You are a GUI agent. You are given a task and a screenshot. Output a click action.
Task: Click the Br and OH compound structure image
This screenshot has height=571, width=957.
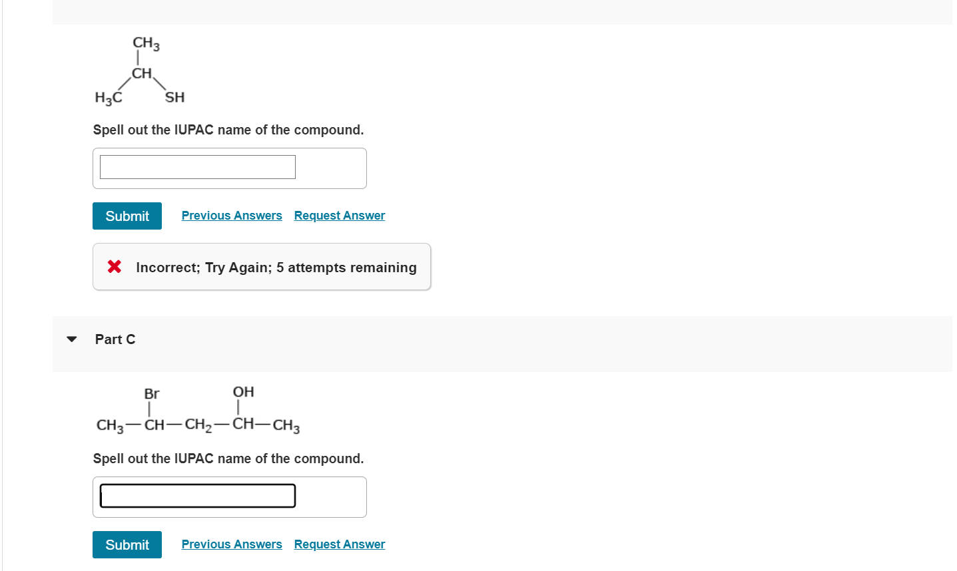pyautogui.click(x=196, y=409)
